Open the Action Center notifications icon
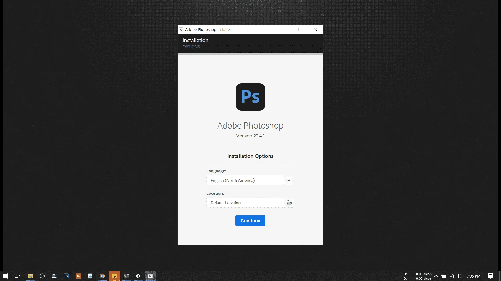Image resolution: width=501 pixels, height=281 pixels. coord(490,276)
